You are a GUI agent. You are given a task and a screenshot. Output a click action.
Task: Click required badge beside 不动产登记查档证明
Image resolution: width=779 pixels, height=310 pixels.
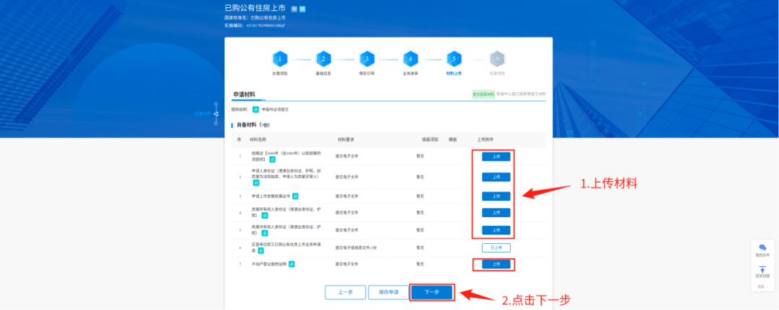292,264
